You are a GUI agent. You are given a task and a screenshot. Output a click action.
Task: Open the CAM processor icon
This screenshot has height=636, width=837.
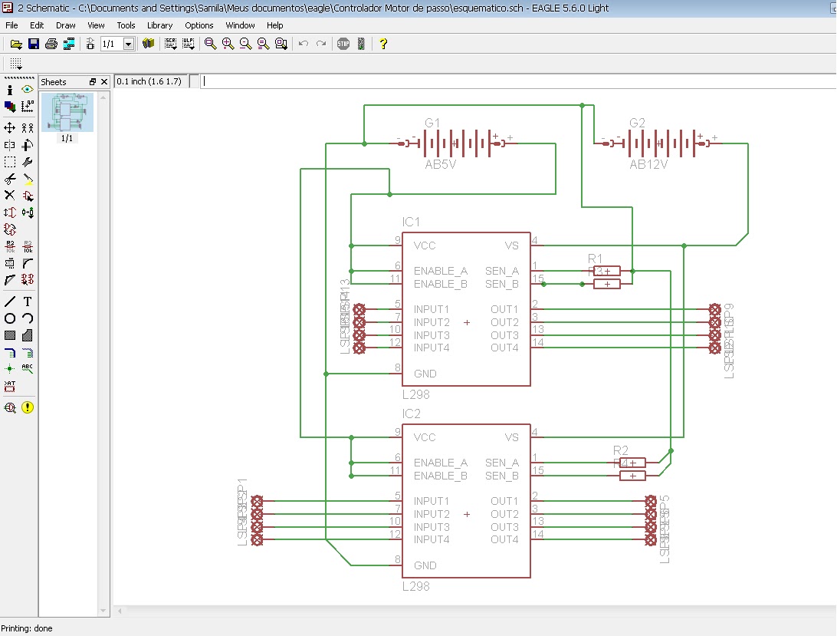coord(69,44)
